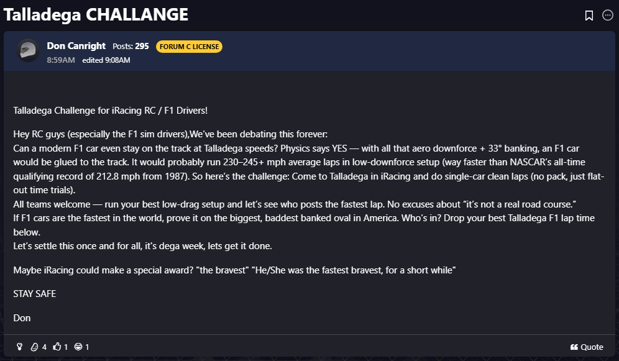Click the quotation mark icon
This screenshot has width=619, height=361.
point(574,347)
